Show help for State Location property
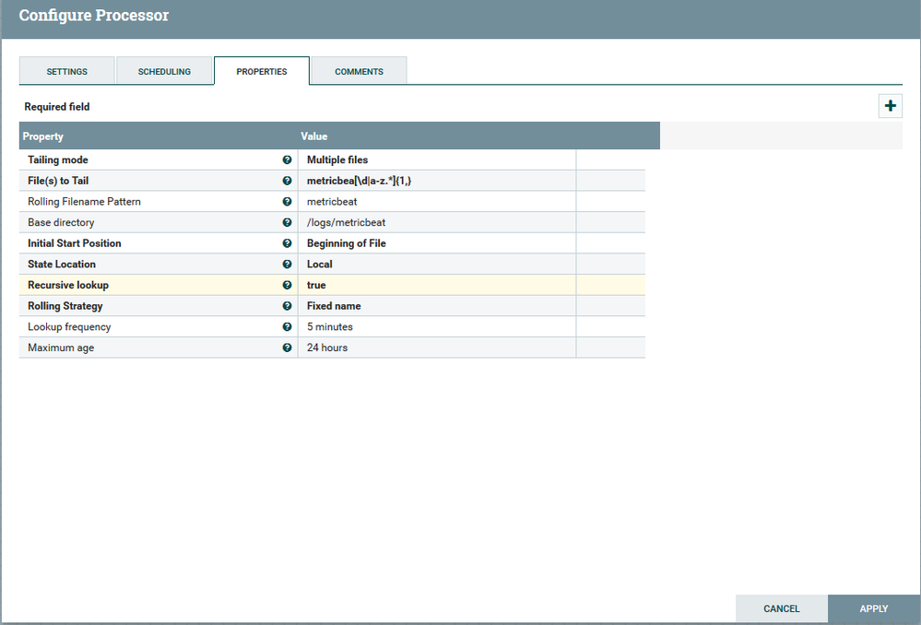Image resolution: width=921 pixels, height=625 pixels. 287,264
